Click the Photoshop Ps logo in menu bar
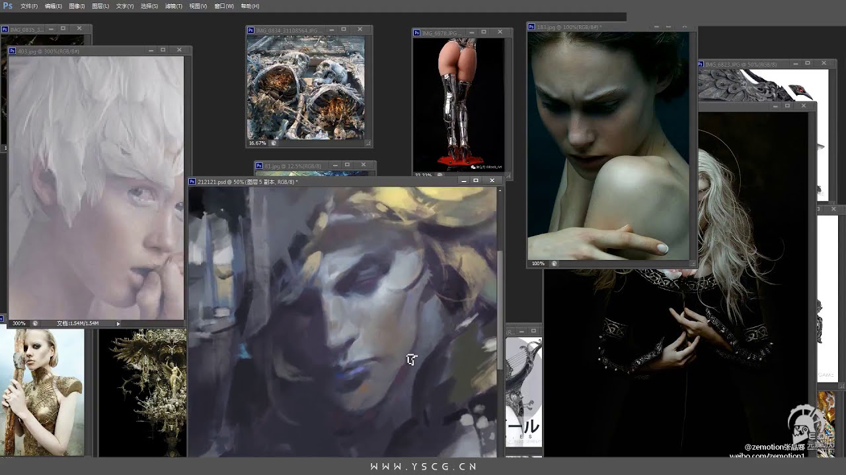The height and width of the screenshot is (475, 846). coord(8,6)
